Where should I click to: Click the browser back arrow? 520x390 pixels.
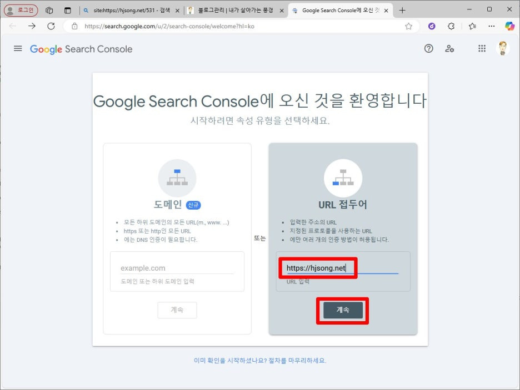coord(13,26)
